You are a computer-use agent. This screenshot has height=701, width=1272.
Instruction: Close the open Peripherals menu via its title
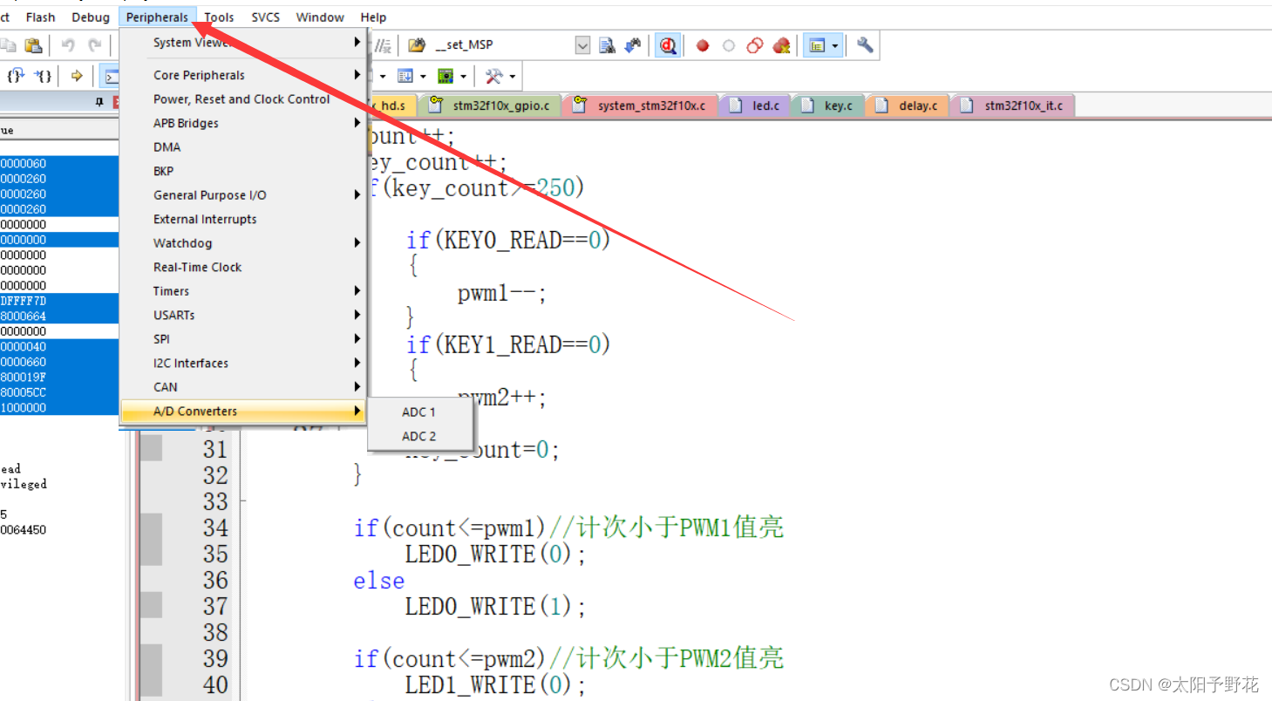click(157, 17)
